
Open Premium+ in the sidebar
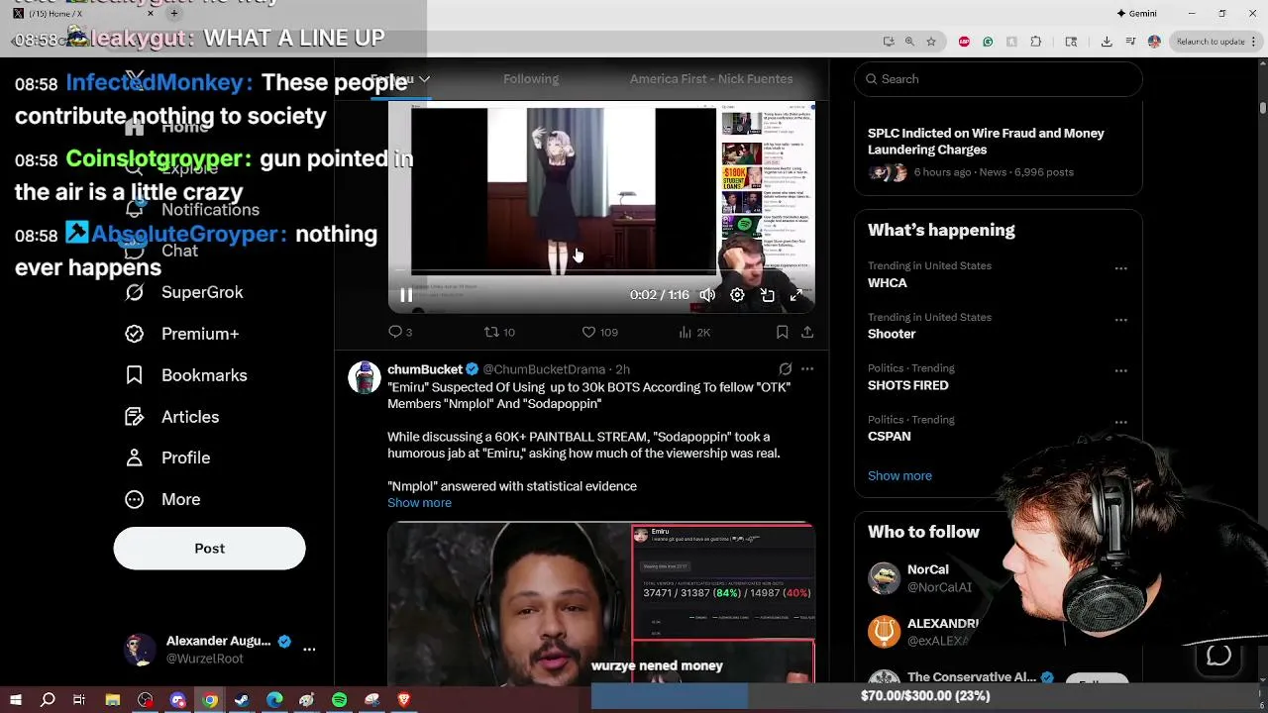coord(183,334)
